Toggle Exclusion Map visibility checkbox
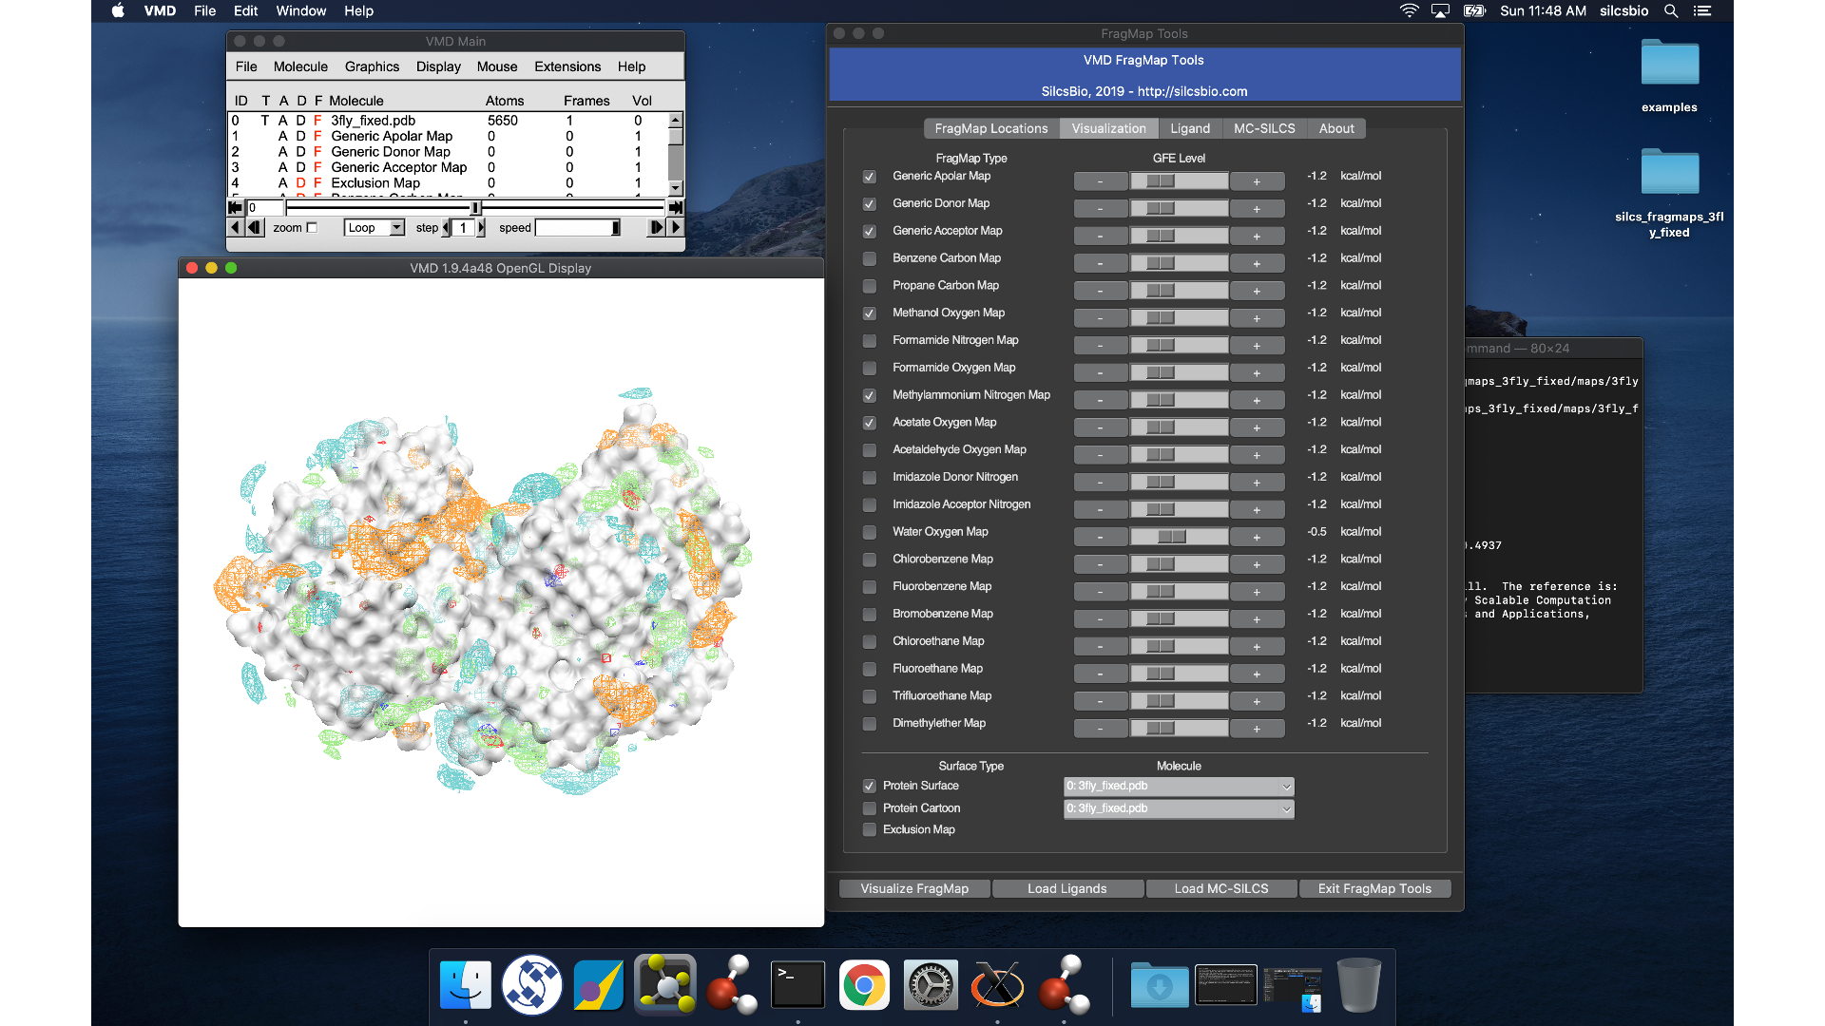The image size is (1825, 1026). (x=870, y=829)
